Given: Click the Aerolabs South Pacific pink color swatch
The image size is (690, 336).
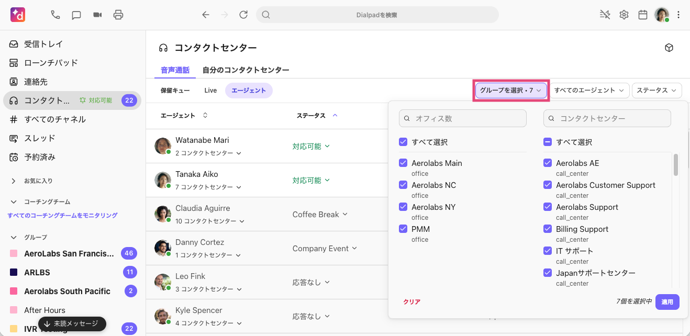Looking at the screenshot, I should pyautogui.click(x=14, y=291).
